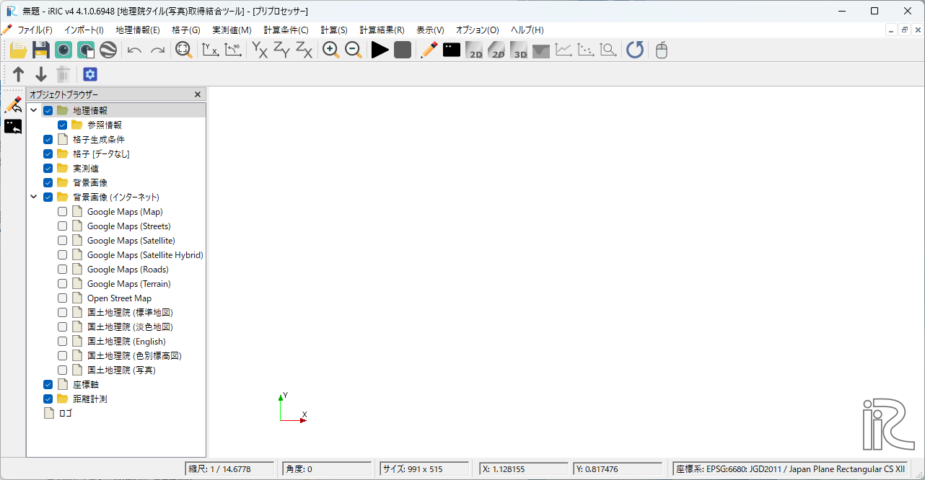Click the YX plane view icon

(260, 50)
